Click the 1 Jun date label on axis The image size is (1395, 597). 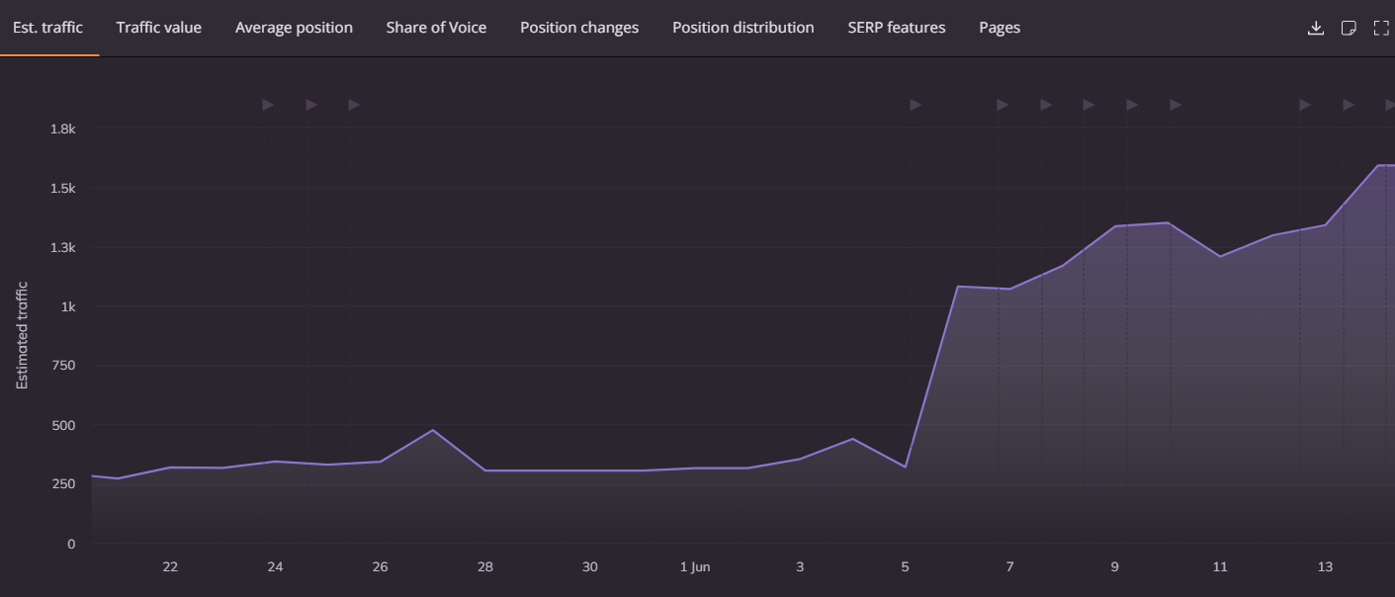pos(695,567)
